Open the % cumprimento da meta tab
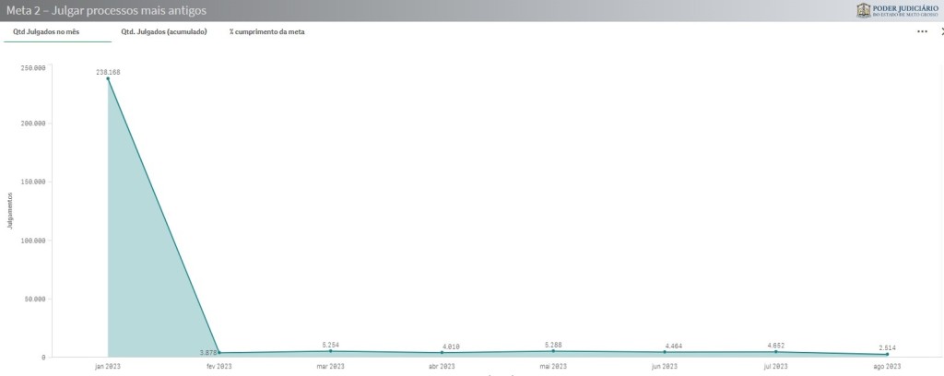944x376 pixels. point(266,31)
